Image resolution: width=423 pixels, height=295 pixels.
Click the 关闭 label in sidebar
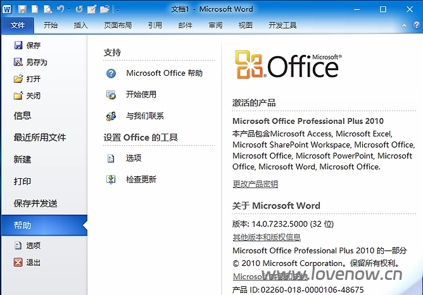tap(34, 95)
